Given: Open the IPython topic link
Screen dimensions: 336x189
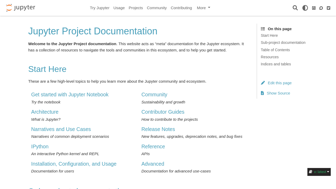Looking at the screenshot, I should point(40,146).
